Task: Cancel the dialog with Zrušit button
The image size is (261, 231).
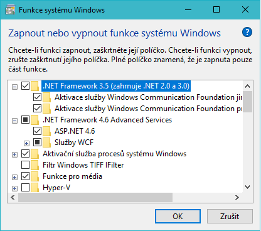Action: coord(230,216)
